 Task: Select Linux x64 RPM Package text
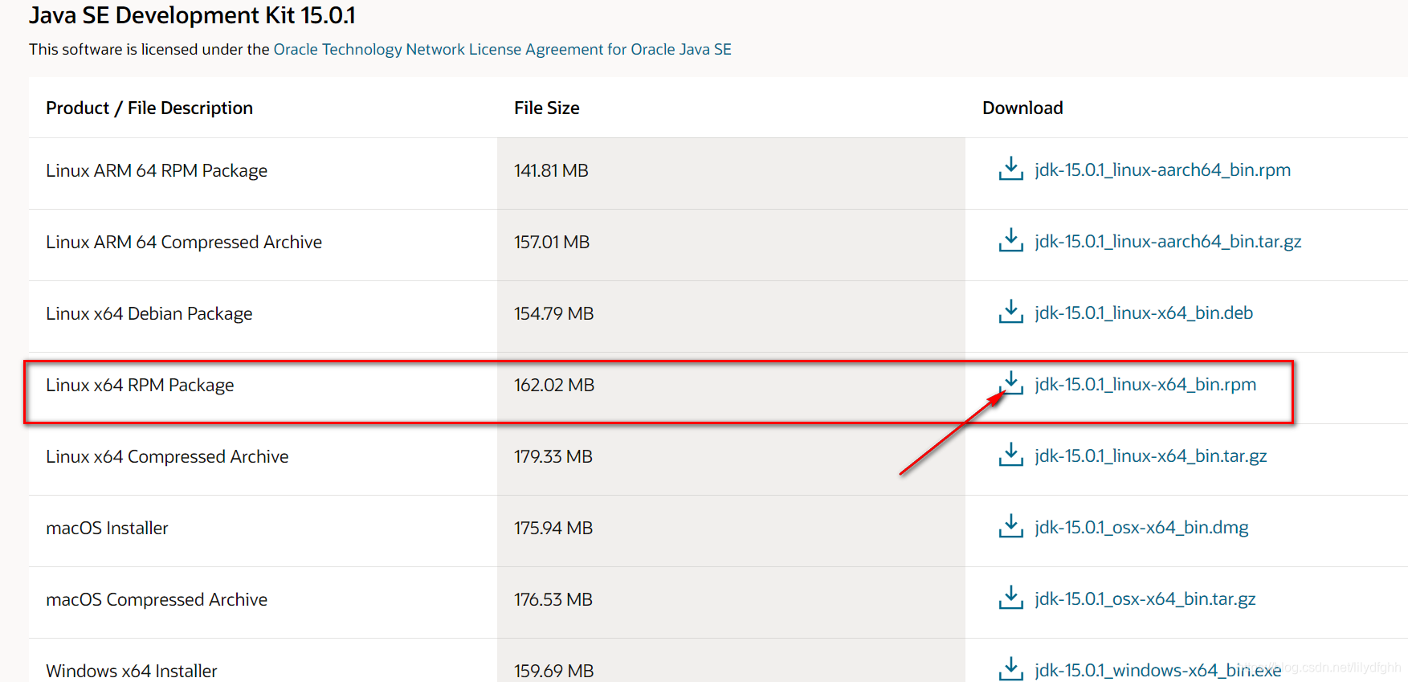point(140,385)
